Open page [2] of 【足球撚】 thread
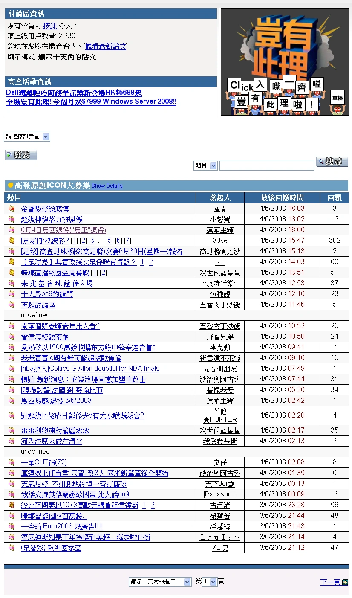The height and width of the screenshot is (598, 352). (x=151, y=262)
